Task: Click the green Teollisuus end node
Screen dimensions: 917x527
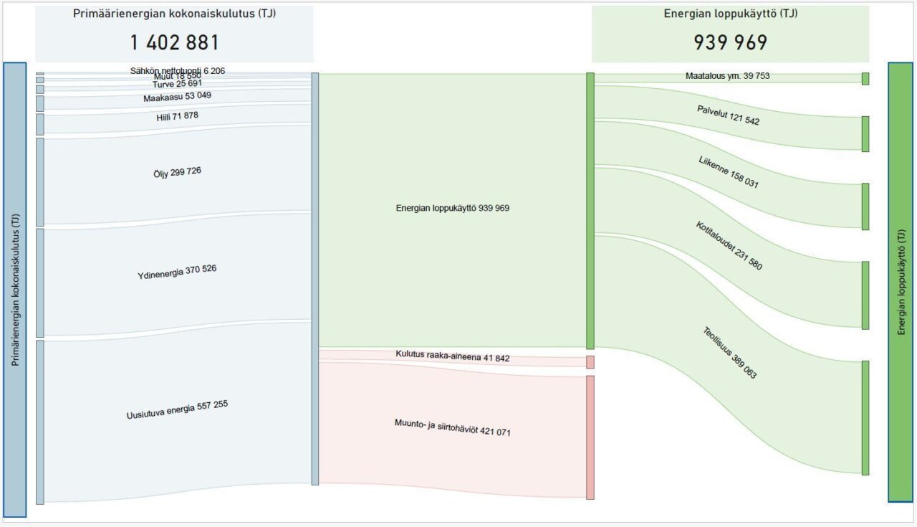Action: pos(865,417)
